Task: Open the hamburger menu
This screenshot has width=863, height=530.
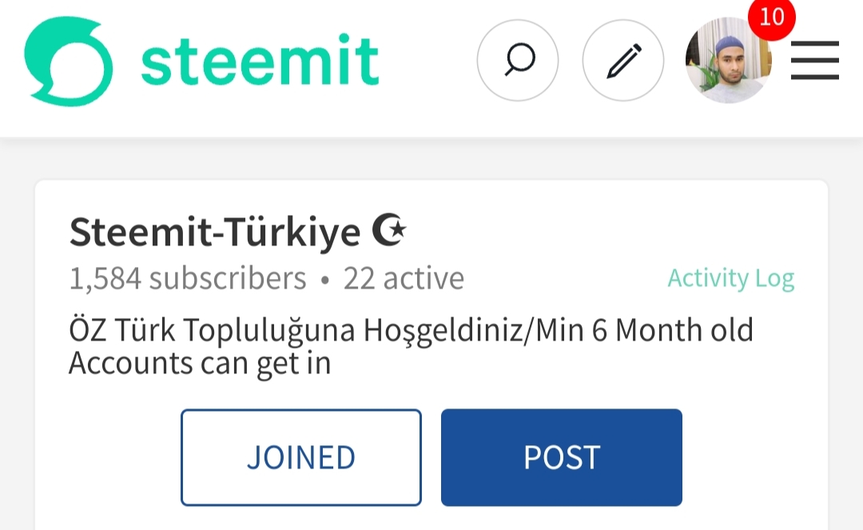Action: point(814,60)
